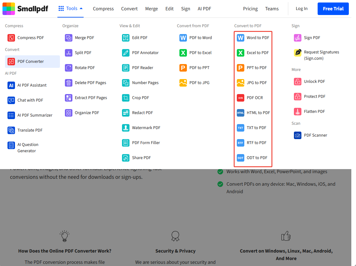The image size is (356, 266).
Task: Start the Free Trial button
Action: point(333,9)
